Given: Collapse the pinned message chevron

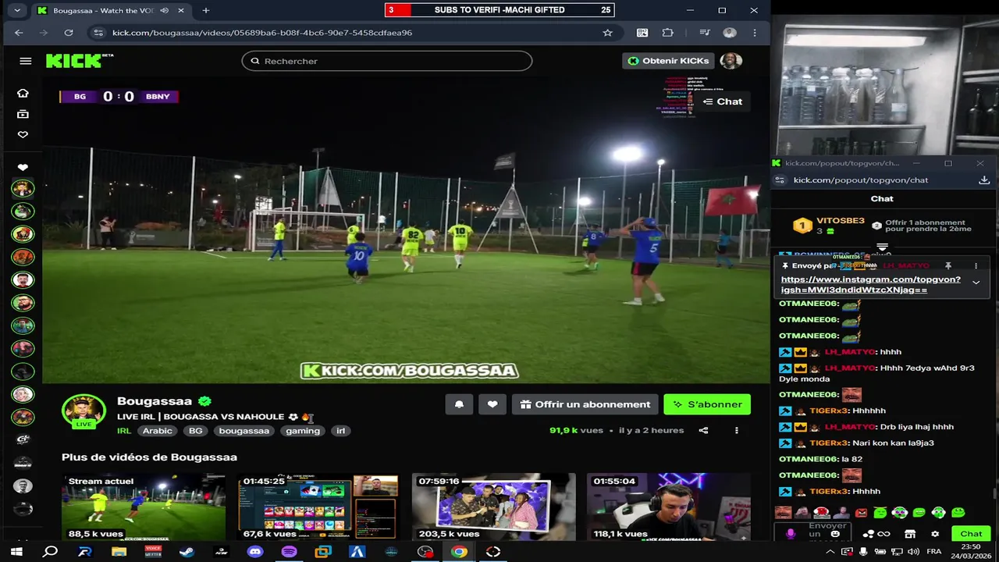Looking at the screenshot, I should click(976, 283).
